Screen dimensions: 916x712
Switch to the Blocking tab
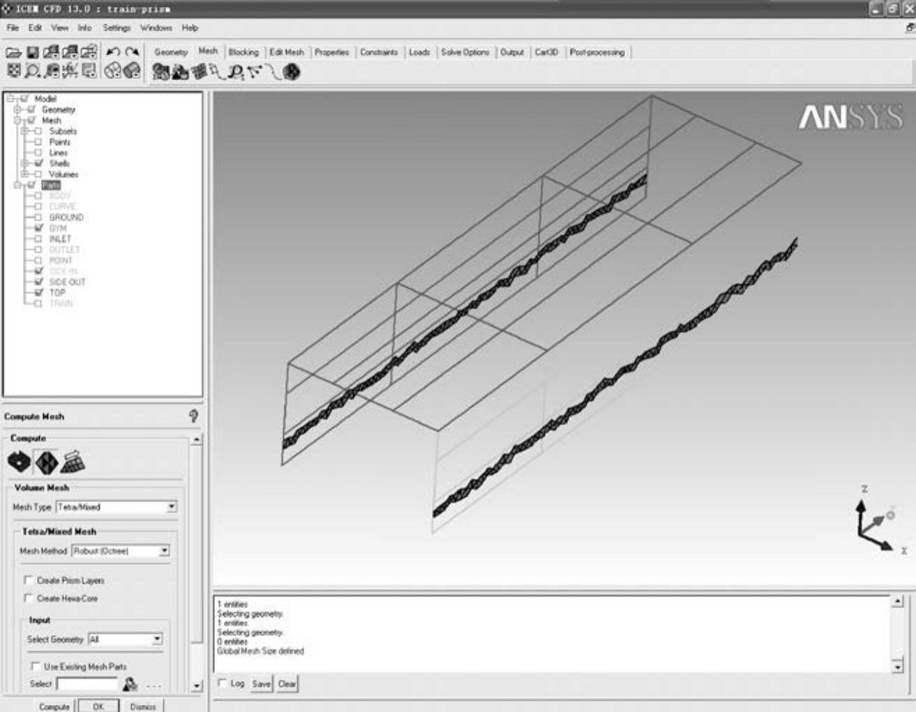click(x=243, y=52)
